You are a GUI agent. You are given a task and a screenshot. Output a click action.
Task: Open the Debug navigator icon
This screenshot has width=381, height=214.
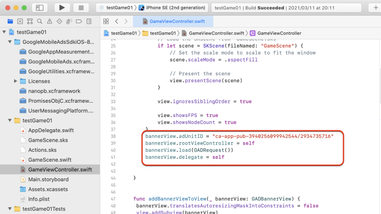pyautogui.click(x=69, y=21)
